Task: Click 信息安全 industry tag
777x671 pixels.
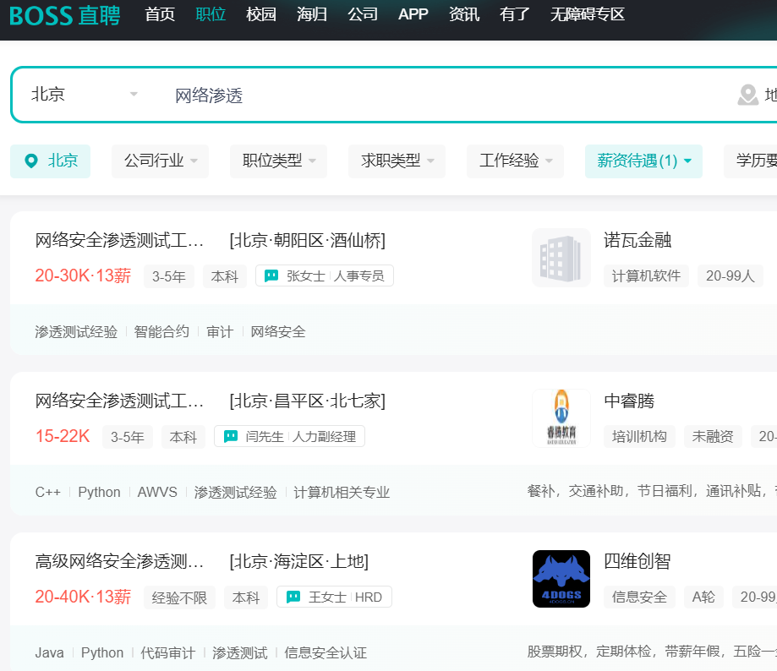Action: (x=639, y=597)
